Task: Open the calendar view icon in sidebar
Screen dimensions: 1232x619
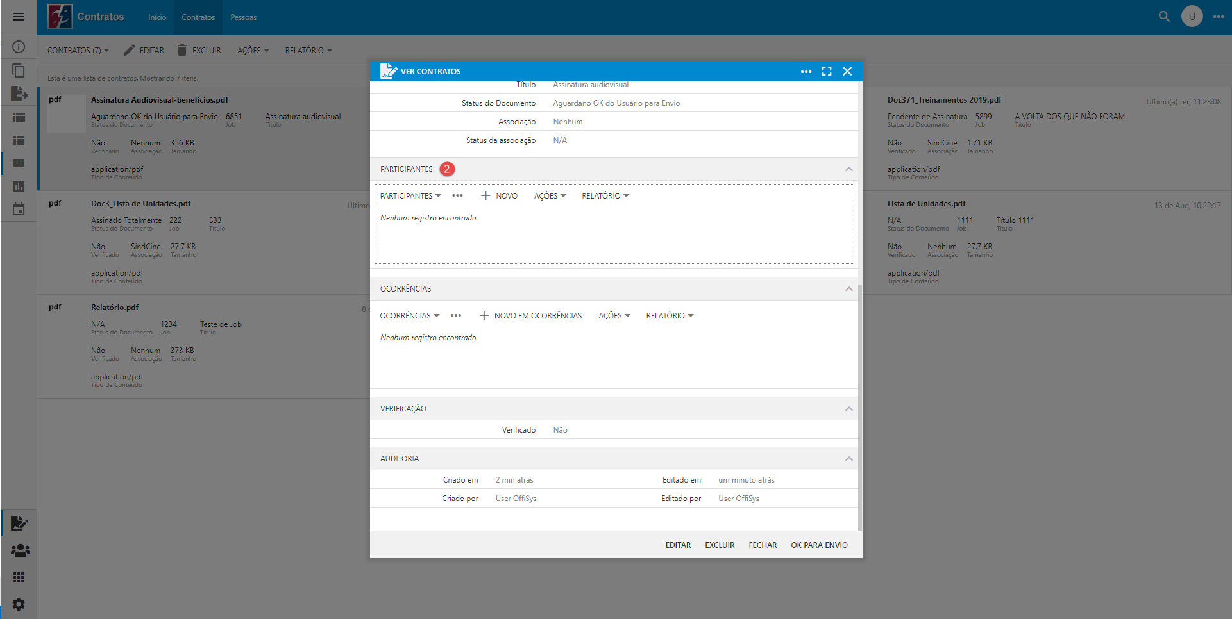Action: (19, 210)
